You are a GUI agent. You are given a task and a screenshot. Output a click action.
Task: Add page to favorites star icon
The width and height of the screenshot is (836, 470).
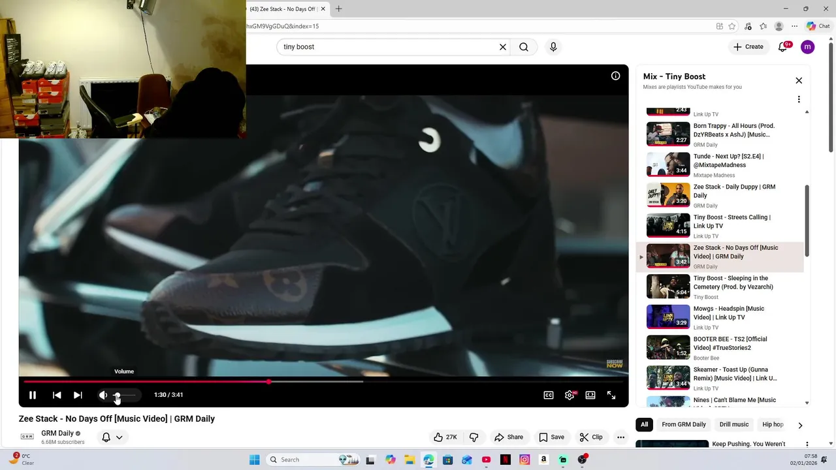coord(732,26)
